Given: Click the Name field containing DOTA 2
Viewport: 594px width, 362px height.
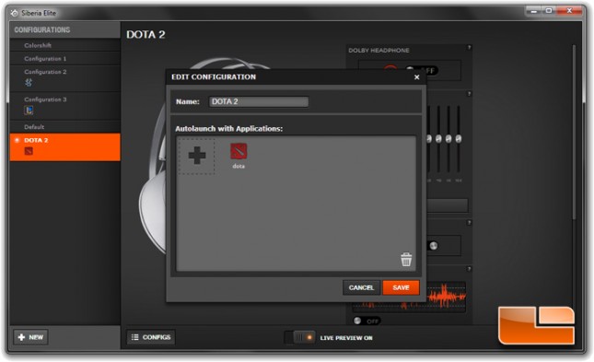Looking at the screenshot, I should click(259, 101).
